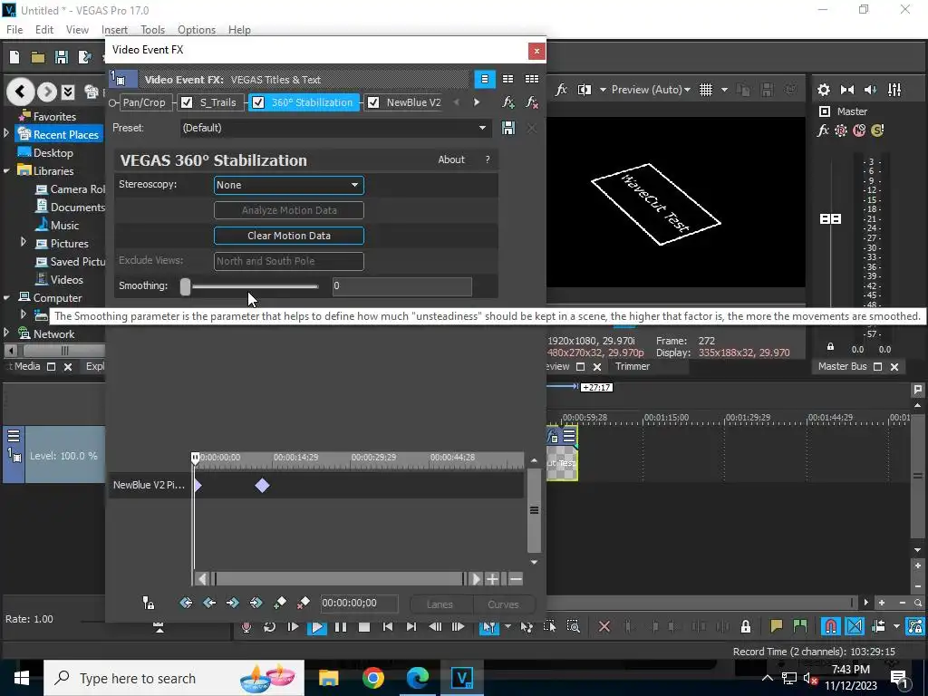The image size is (928, 696).
Task: Click the About link in stabilization panel
Action: pyautogui.click(x=451, y=159)
